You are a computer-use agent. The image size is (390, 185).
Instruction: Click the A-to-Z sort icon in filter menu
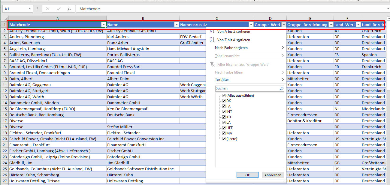pos(213,32)
